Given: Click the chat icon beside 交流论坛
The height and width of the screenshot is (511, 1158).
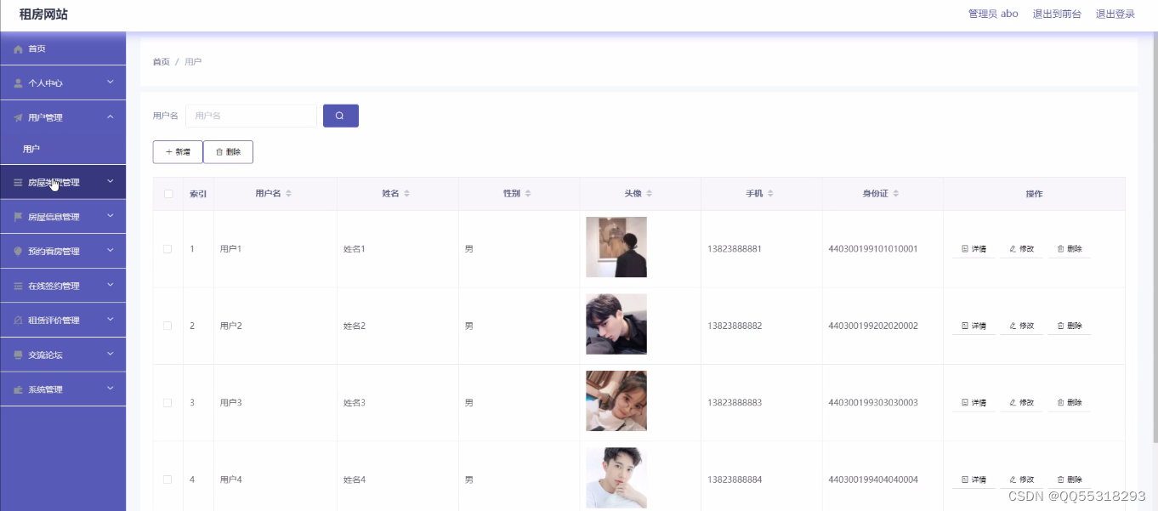Looking at the screenshot, I should [x=18, y=355].
